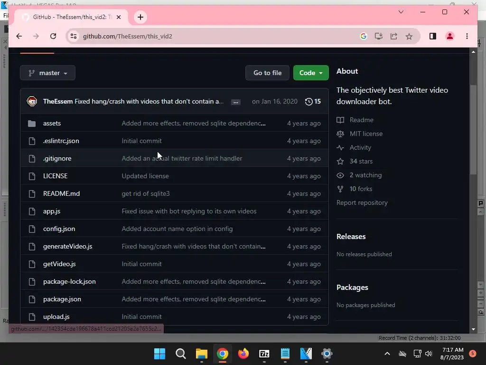Open the LICENSE file

click(x=55, y=176)
